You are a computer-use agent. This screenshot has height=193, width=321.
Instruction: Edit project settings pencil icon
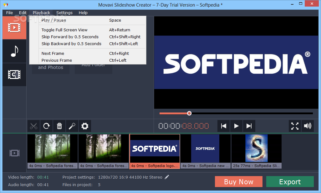coord(167,177)
